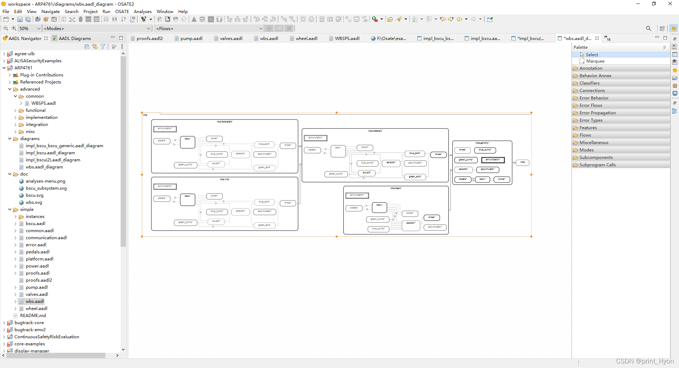Open the Error Propagation palette drawer
679x368 pixels.
point(621,113)
